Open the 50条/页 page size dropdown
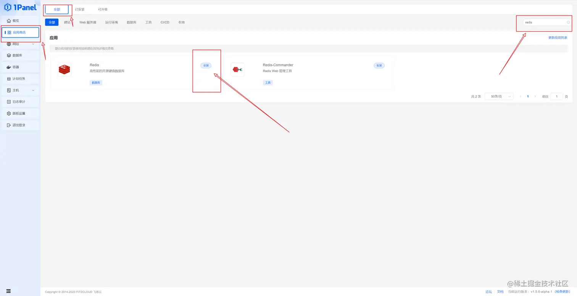Viewport: 577px width, 296px height. pos(499,97)
